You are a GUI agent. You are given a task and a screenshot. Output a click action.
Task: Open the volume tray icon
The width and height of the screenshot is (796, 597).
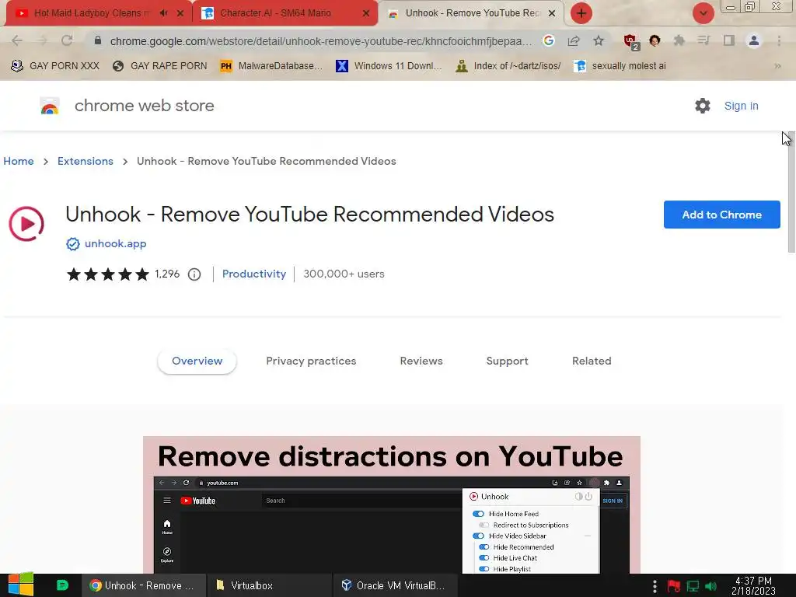pyautogui.click(x=711, y=586)
